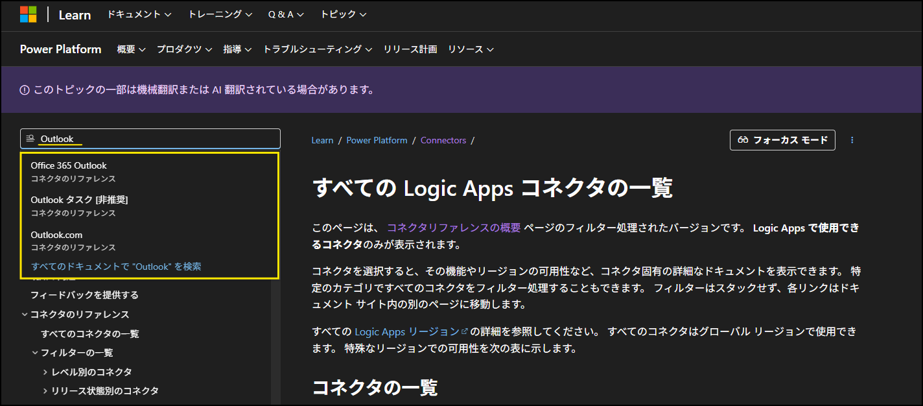Open the ドキュメント dropdown menu
Image resolution: width=923 pixels, height=406 pixels.
(x=139, y=14)
